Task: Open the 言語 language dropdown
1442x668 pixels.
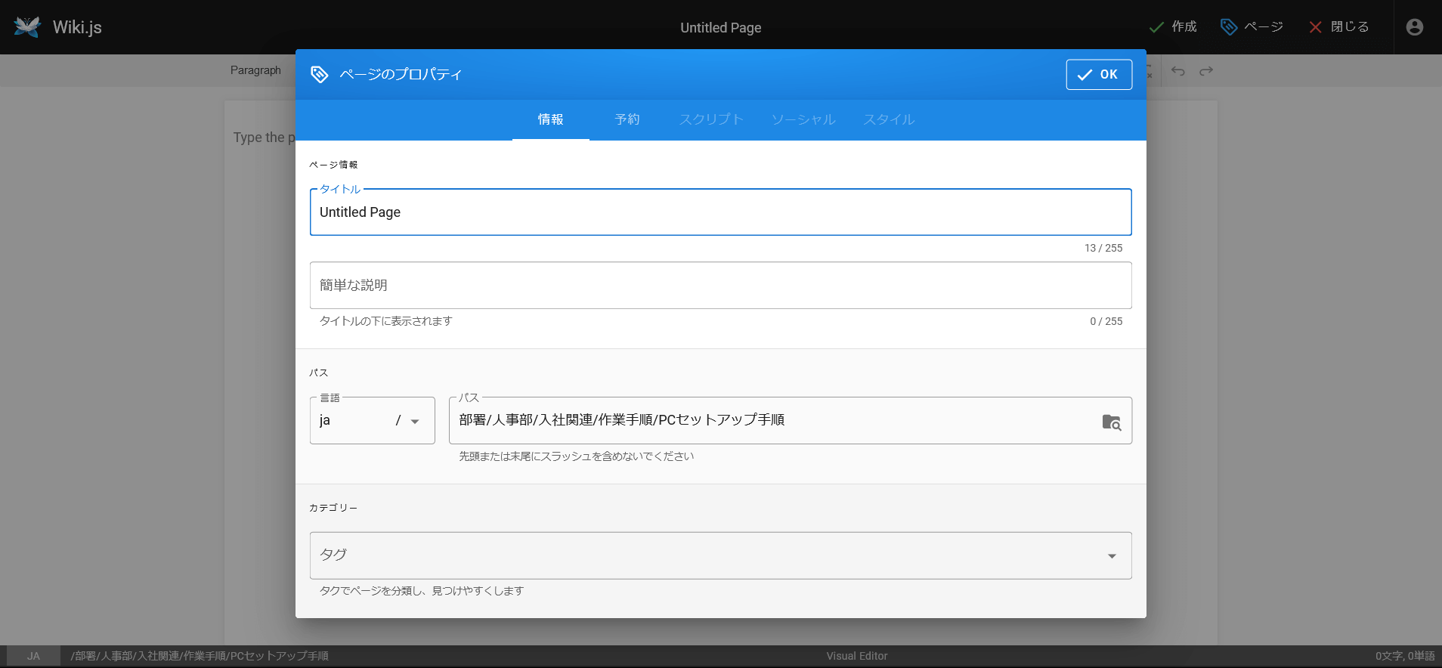Action: tap(372, 420)
